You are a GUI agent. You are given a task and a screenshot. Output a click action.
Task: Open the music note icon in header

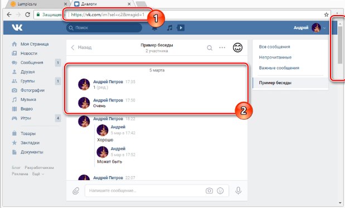[169, 28]
